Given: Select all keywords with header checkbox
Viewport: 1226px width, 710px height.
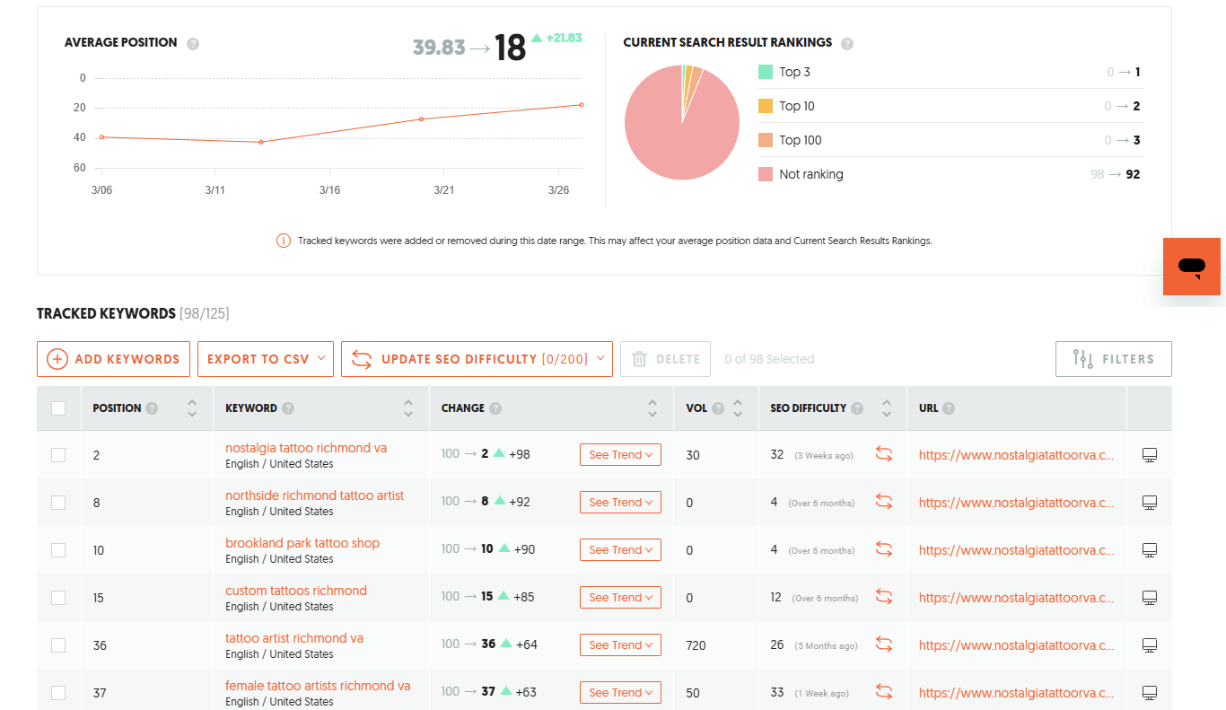Looking at the screenshot, I should click(58, 408).
